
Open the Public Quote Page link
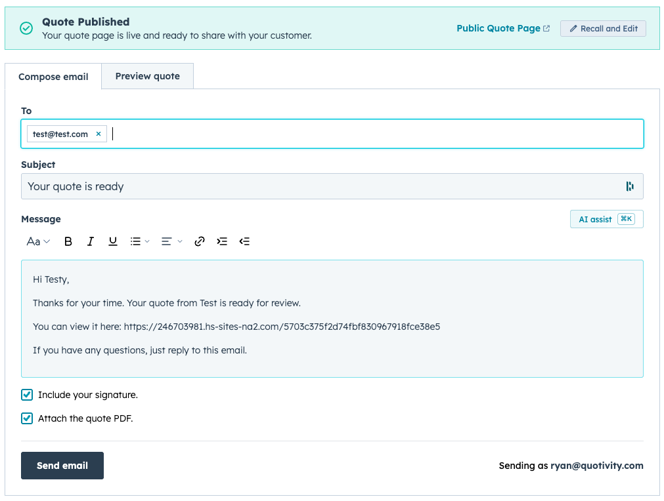[503, 28]
